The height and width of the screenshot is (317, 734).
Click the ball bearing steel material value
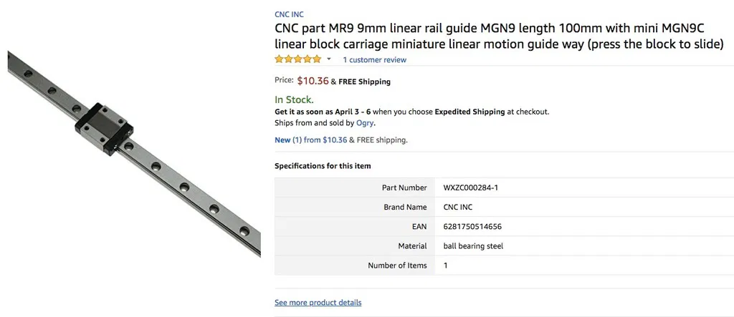pyautogui.click(x=473, y=246)
